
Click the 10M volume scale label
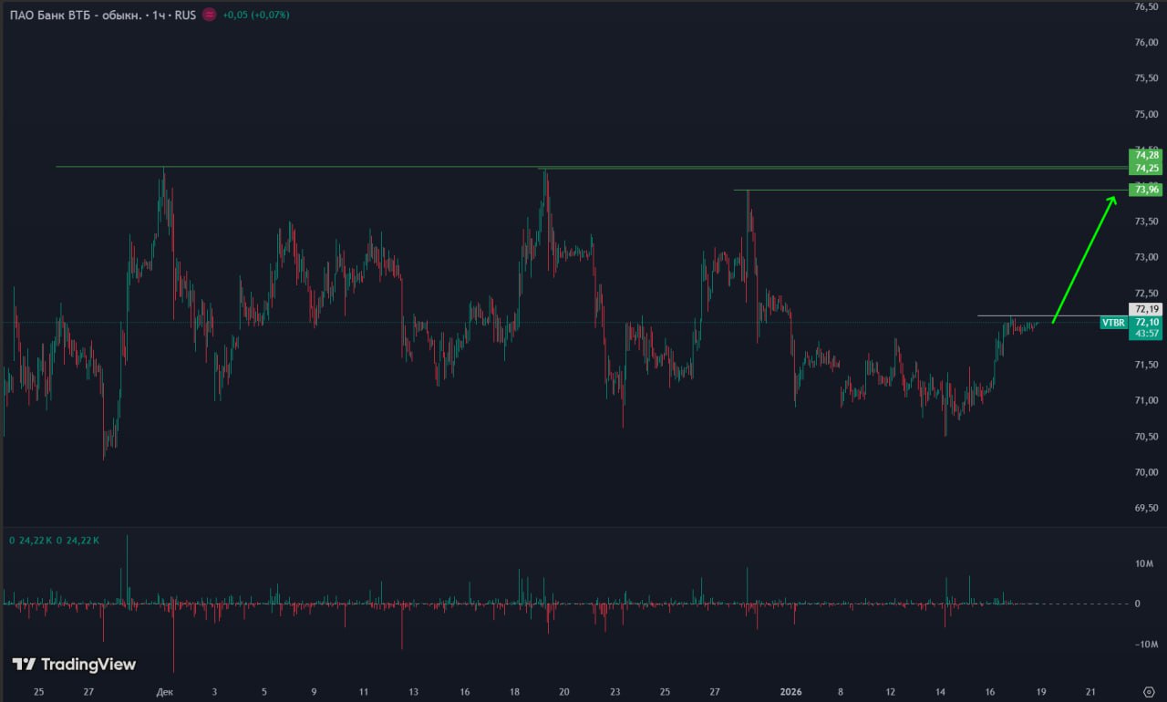click(x=1144, y=563)
